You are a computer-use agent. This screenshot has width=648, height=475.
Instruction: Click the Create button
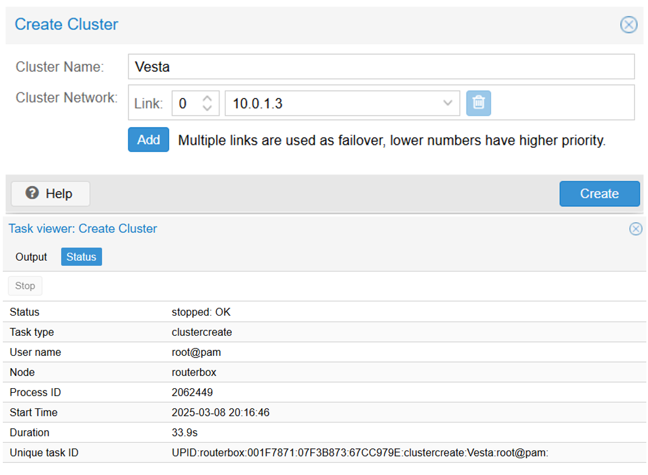click(599, 194)
